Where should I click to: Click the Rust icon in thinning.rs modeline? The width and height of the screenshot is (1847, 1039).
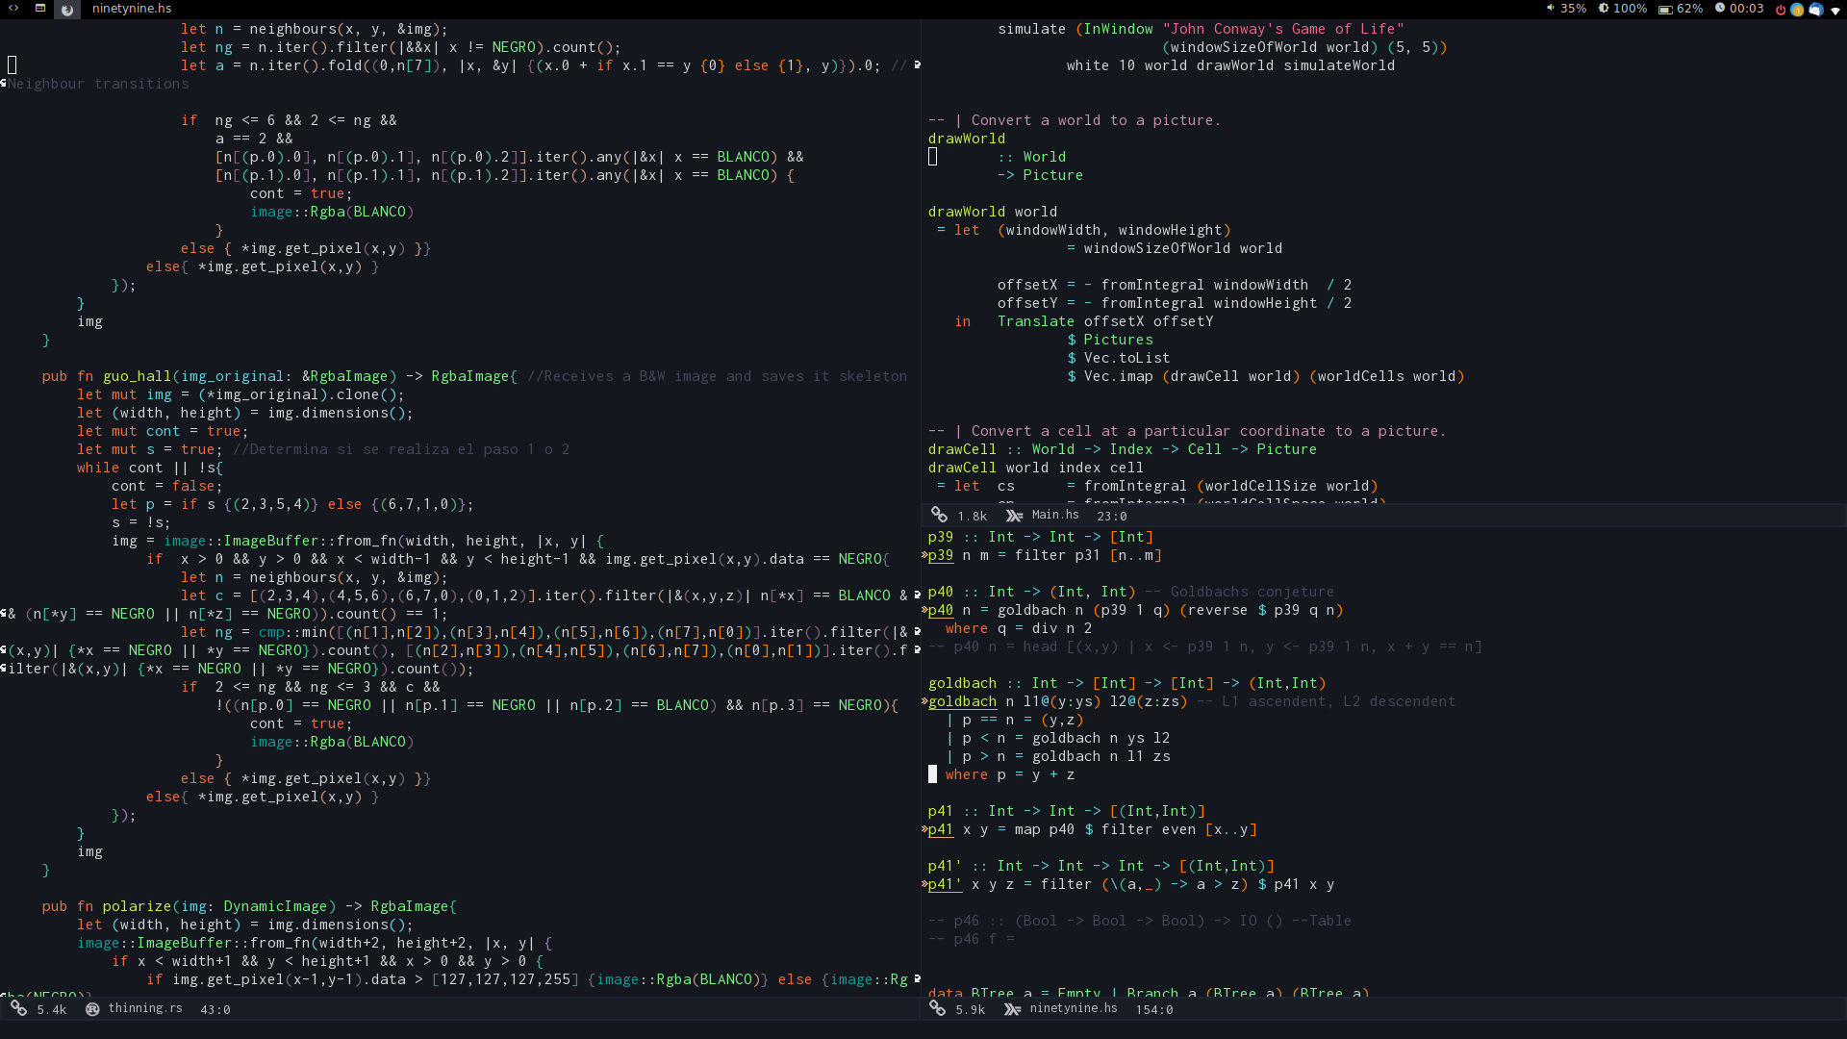pyautogui.click(x=92, y=1009)
